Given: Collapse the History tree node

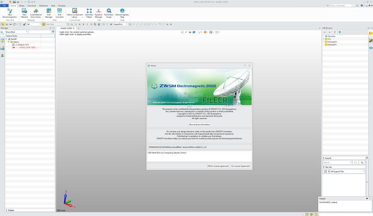Looking at the screenshot, I should [9, 42].
